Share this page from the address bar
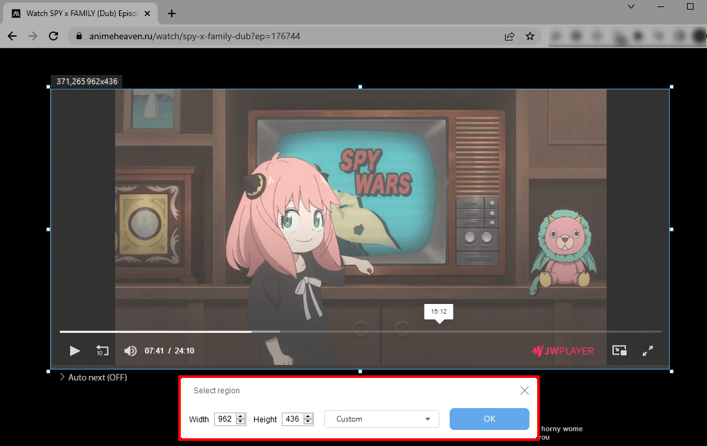The width and height of the screenshot is (707, 446). point(510,36)
